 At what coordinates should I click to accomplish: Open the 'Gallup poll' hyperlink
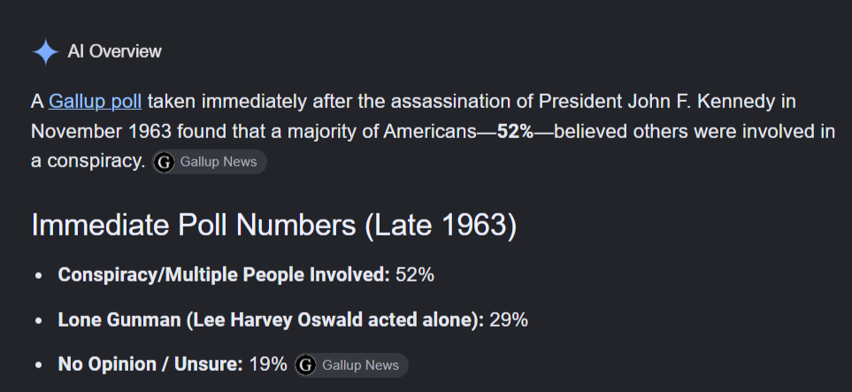(95, 101)
